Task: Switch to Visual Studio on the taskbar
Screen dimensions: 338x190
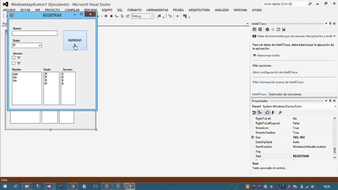Action: [x=49, y=186]
